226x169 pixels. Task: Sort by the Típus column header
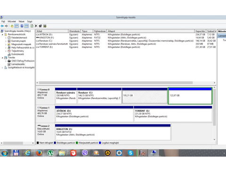coord(87,31)
